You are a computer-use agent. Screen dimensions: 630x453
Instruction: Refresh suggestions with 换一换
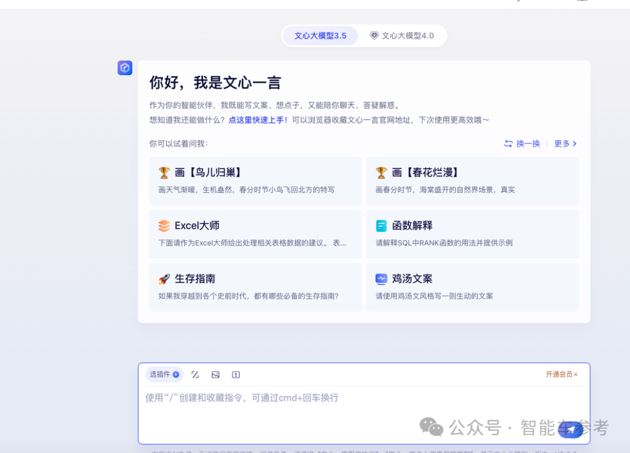(522, 143)
